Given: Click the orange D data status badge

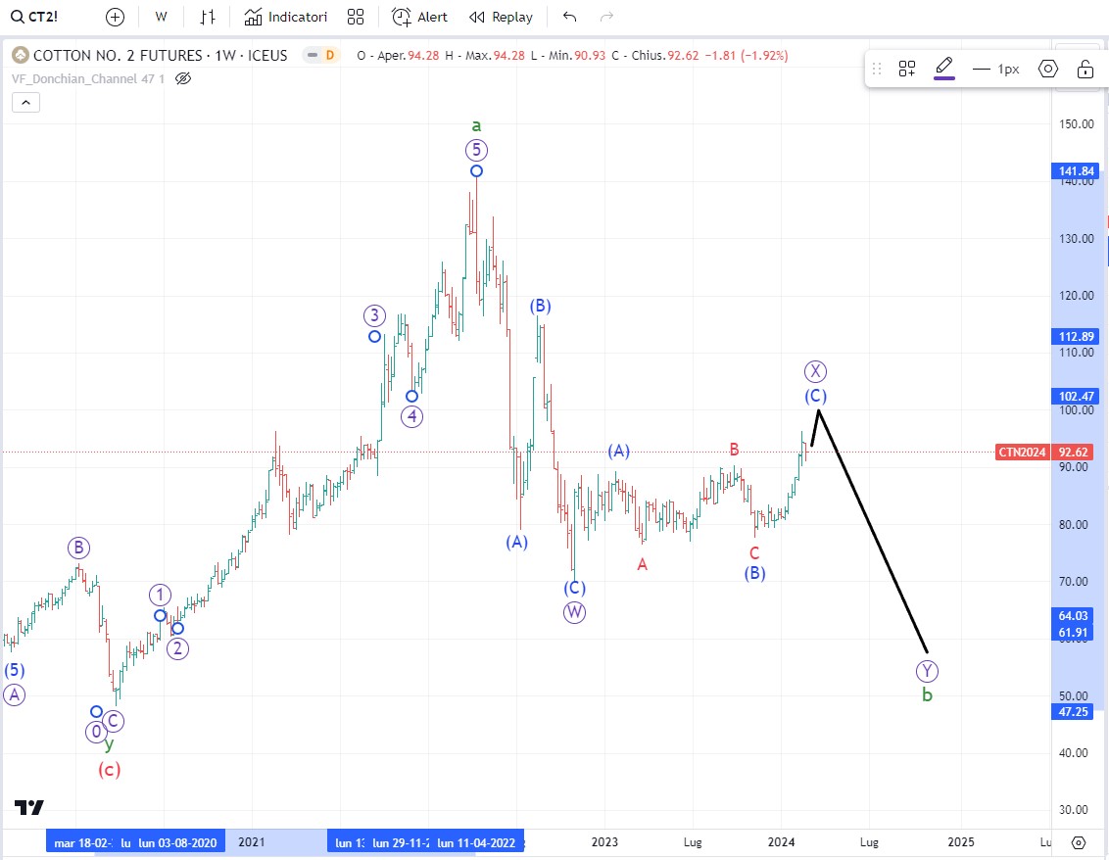Looking at the screenshot, I should [329, 55].
